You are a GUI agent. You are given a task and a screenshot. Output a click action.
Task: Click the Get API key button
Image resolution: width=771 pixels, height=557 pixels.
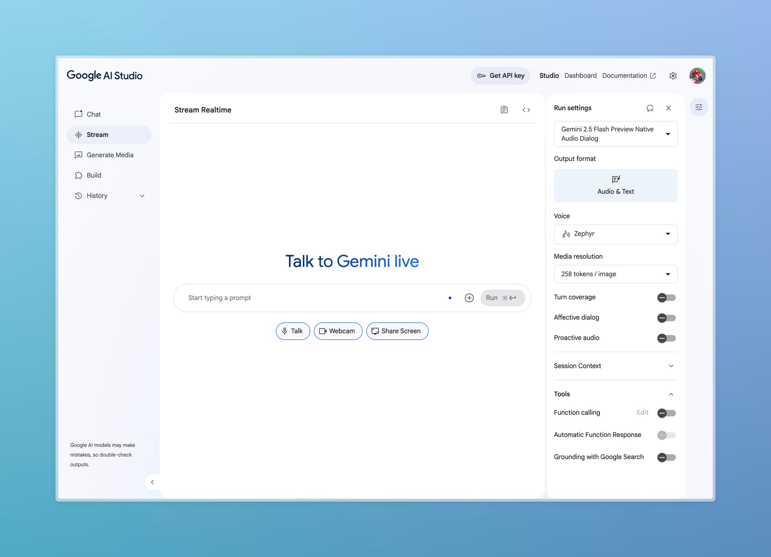coord(500,76)
